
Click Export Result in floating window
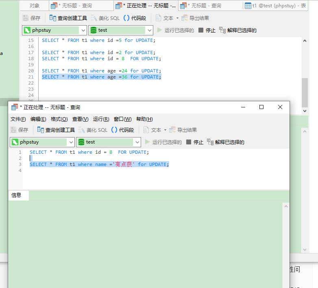point(183,130)
